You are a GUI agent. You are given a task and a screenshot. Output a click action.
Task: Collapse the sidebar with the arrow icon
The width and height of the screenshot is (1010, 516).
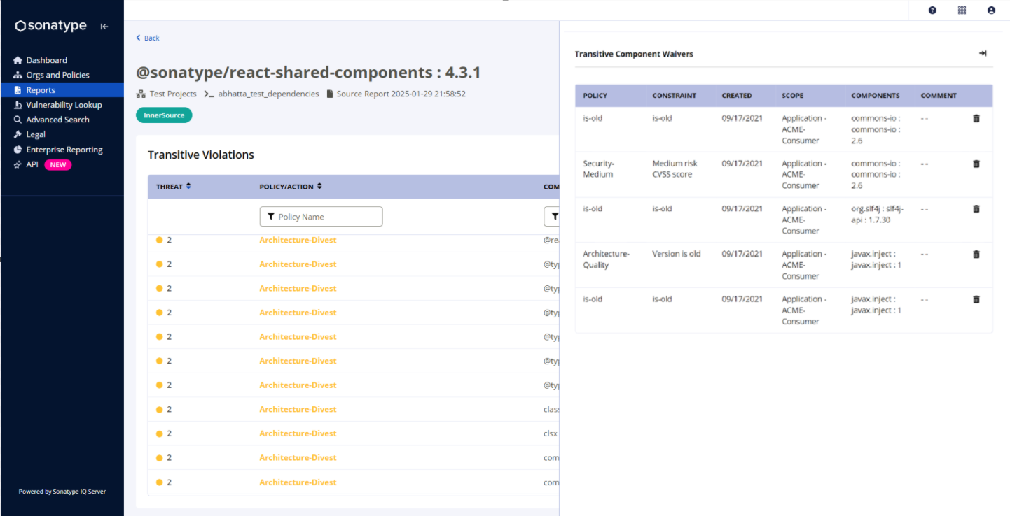[104, 27]
